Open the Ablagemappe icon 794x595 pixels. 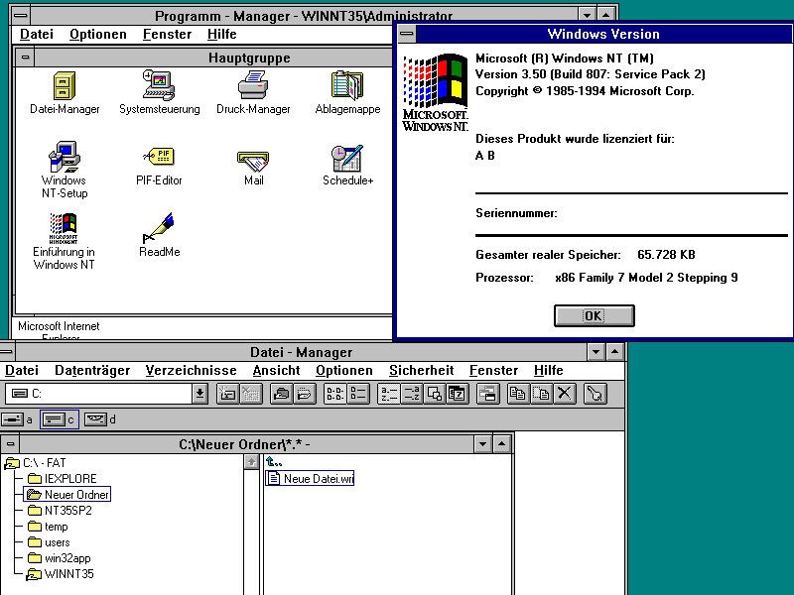pyautogui.click(x=347, y=85)
